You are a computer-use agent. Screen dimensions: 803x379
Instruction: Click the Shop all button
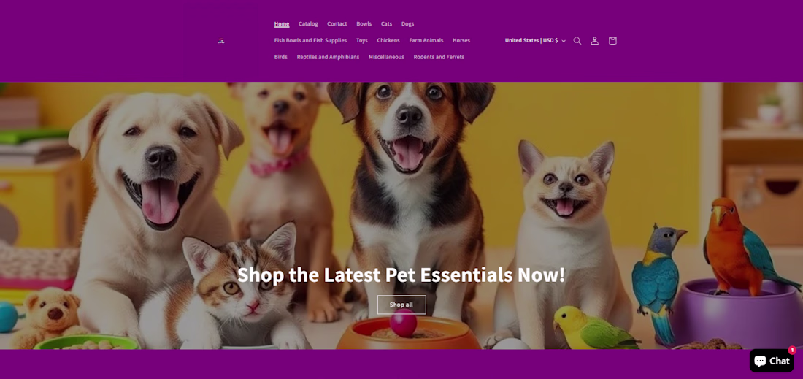(401, 305)
